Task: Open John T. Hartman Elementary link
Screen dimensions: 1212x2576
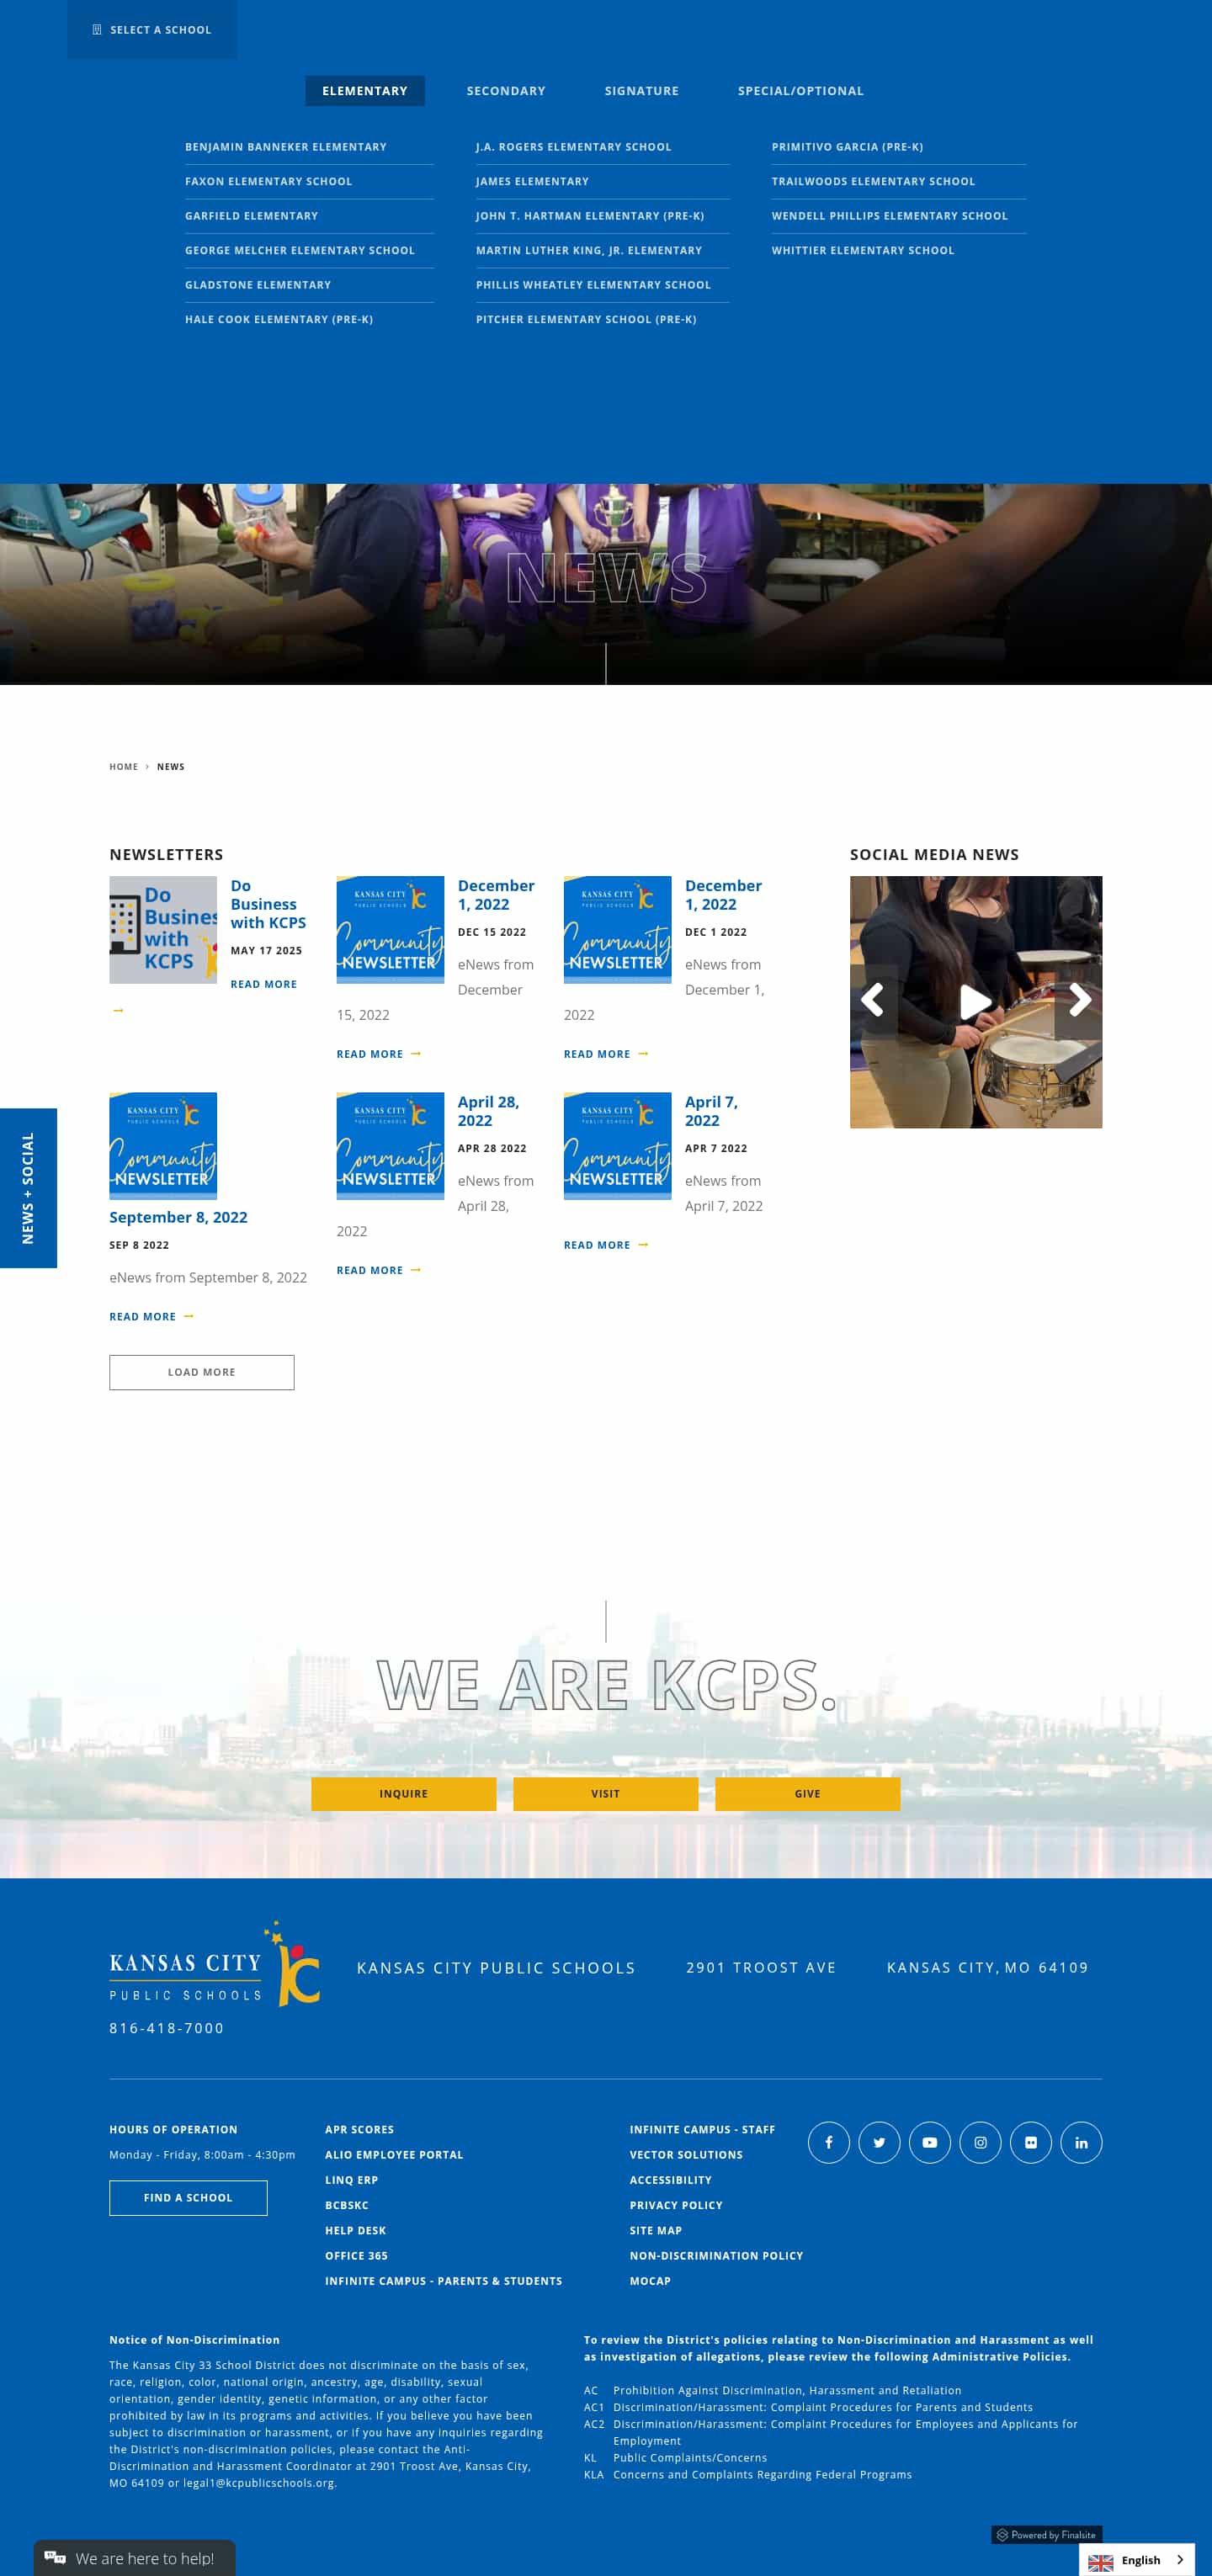Action: pos(590,216)
